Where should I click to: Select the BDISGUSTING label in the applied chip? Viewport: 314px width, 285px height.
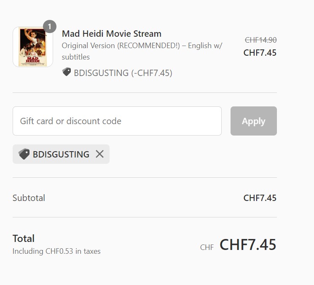point(61,154)
